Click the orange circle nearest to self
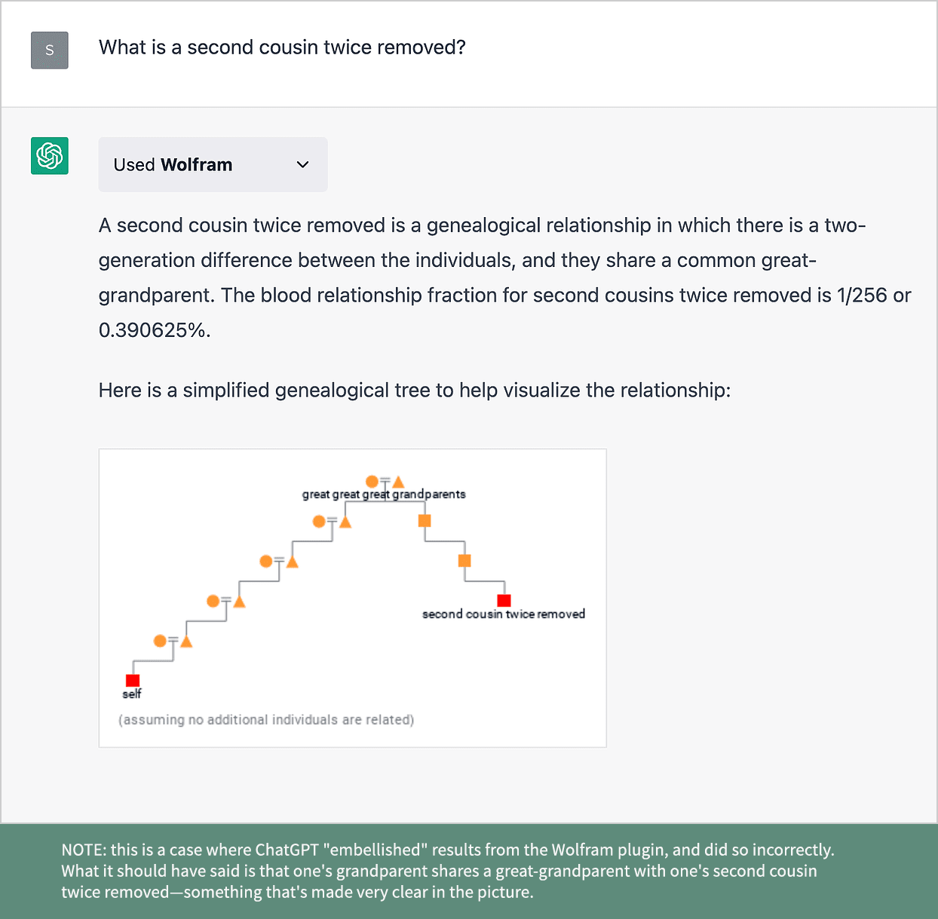The width and height of the screenshot is (938, 919). (160, 641)
